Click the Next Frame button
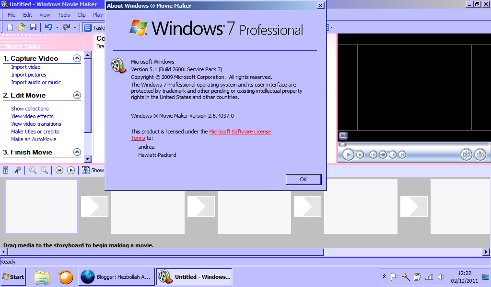The image size is (491, 287). click(x=392, y=155)
